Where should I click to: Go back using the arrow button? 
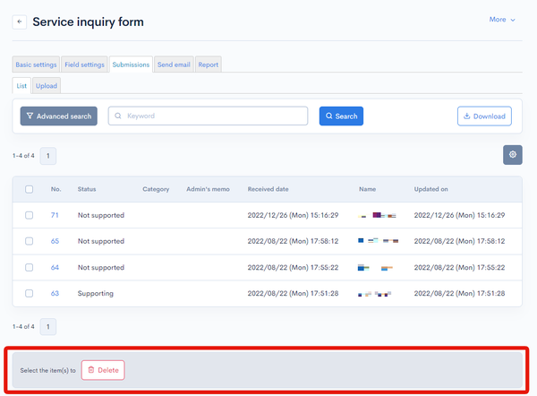point(20,22)
